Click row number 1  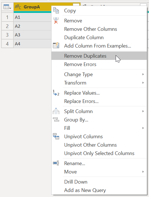pyautogui.click(x=7, y=17)
